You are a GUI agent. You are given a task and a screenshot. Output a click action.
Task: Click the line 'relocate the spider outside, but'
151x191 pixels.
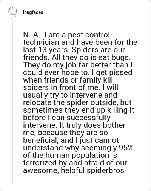77,102
